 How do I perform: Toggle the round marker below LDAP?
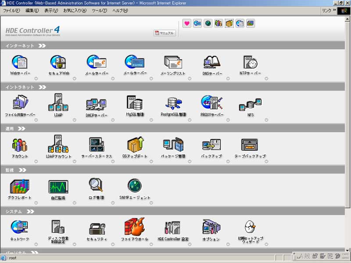click(x=75, y=120)
